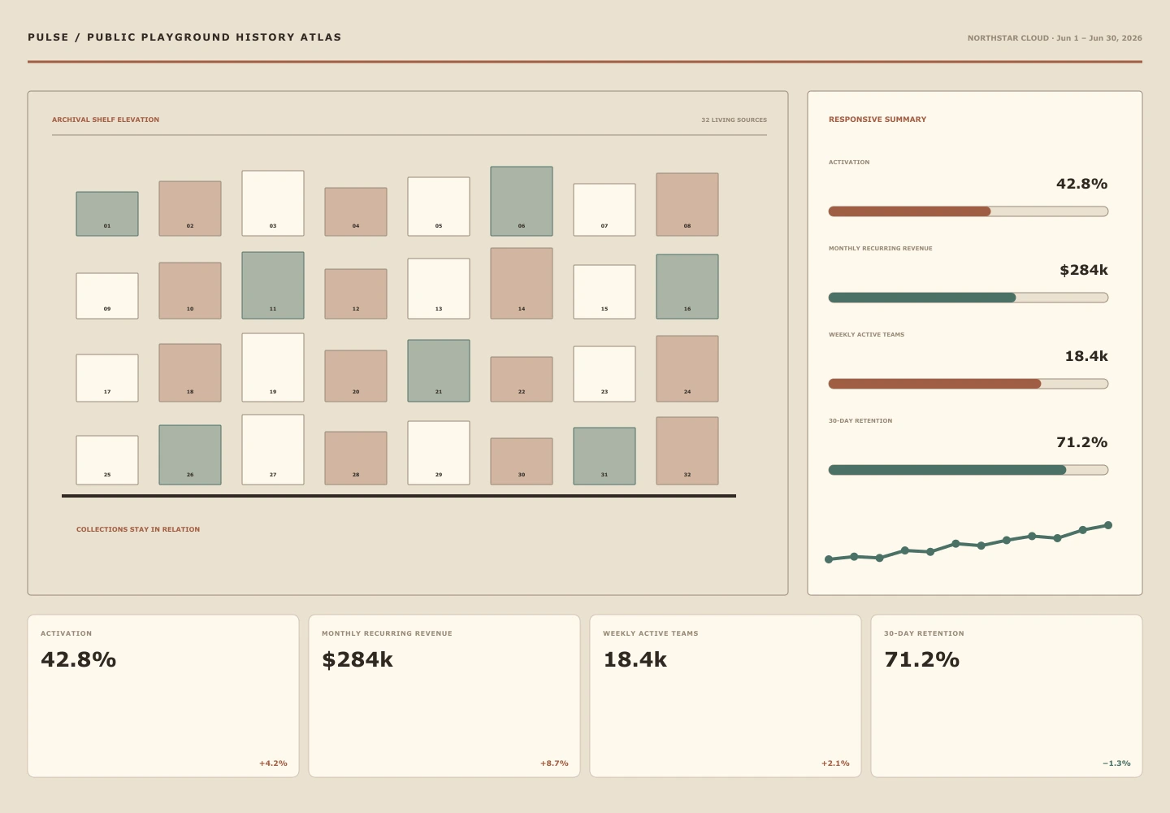The image size is (1170, 813).
Task: Click the "RESPONSIVE SUMMARY" heading
Action: (877, 120)
